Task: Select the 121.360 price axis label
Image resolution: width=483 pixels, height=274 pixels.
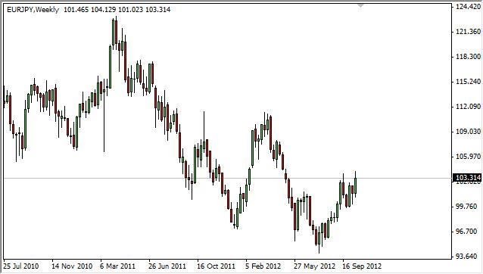Action: [x=468, y=31]
